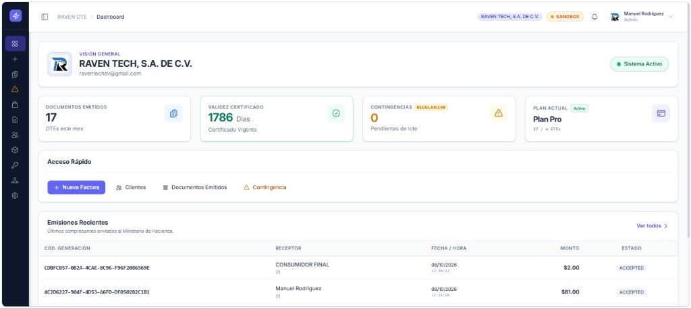Select the Validez Certificado card
Screen dimensions: 691x309
tap(276, 119)
